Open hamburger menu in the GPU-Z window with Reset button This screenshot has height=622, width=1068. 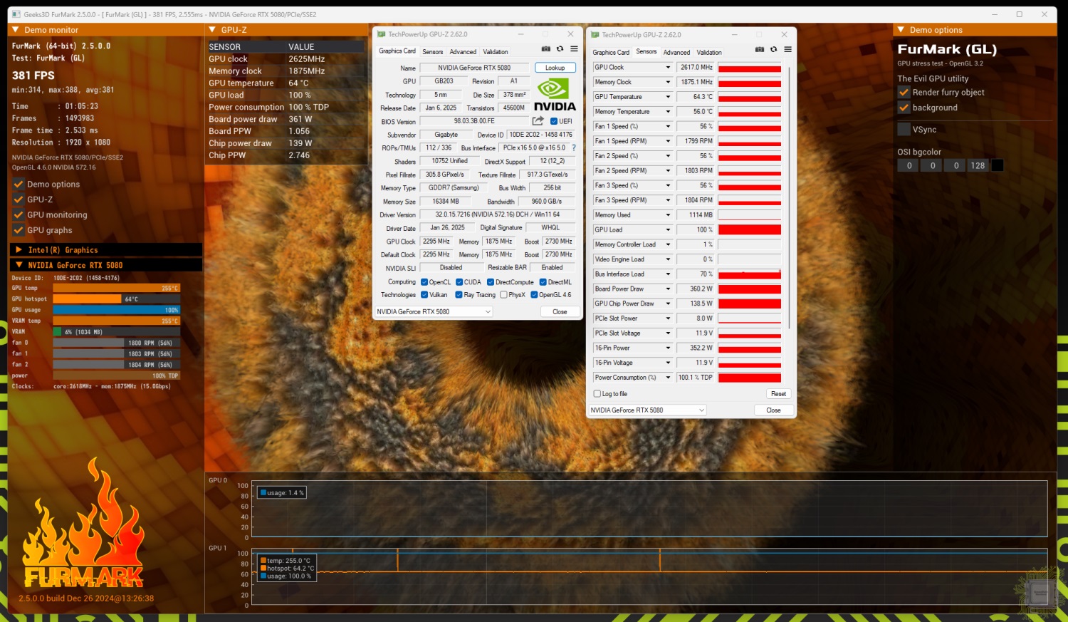tap(787, 49)
